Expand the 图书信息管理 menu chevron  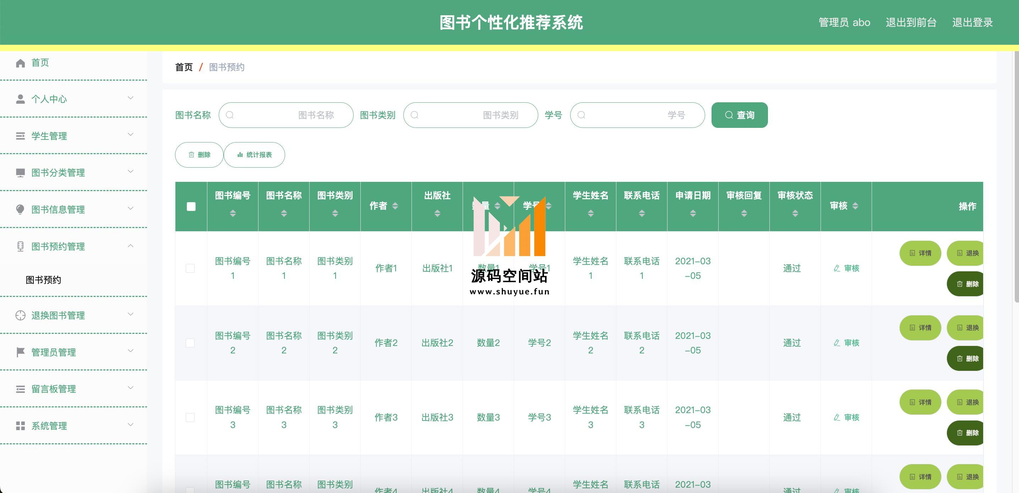pyautogui.click(x=131, y=208)
